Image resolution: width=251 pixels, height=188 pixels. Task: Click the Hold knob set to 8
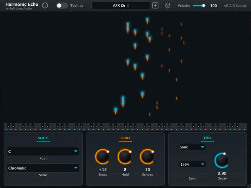click(125, 157)
